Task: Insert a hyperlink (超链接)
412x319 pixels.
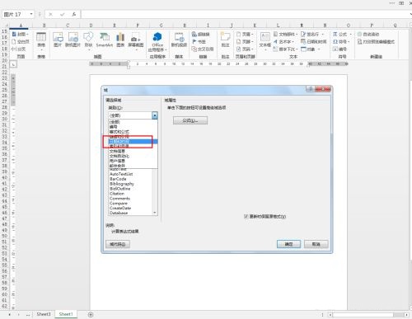Action: pos(201,34)
